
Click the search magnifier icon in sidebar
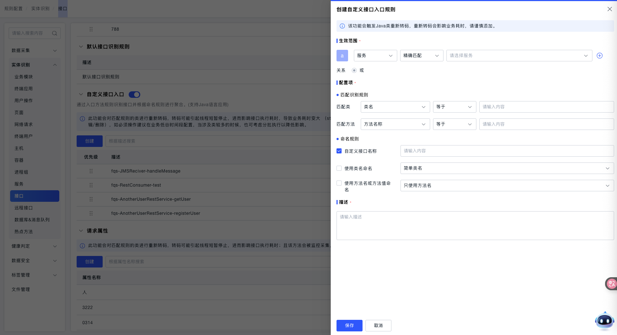[55, 33]
